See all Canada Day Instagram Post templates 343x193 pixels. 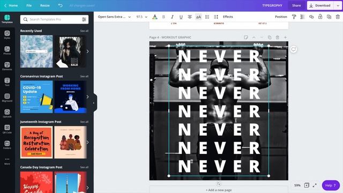84,167
